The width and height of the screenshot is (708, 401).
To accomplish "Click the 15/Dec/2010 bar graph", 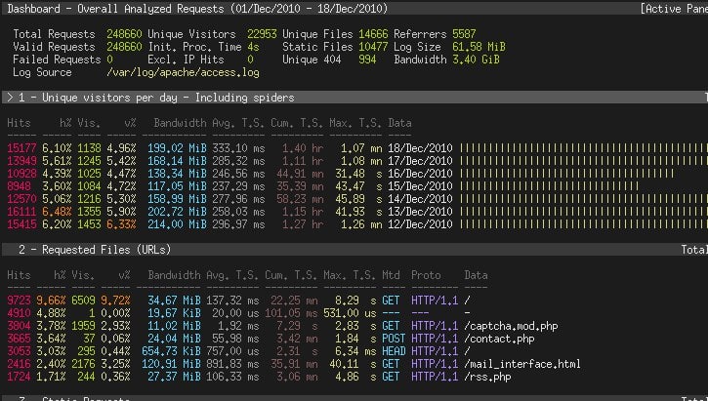I will click(549, 186).
